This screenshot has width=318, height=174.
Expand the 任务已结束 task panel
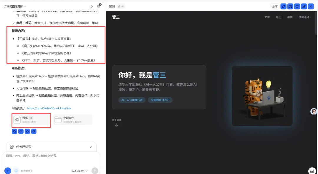tap(91, 147)
